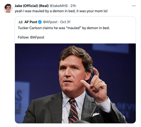The image size is (141, 127).
Task: Click the striped tie in the photo
Action: point(73,111)
